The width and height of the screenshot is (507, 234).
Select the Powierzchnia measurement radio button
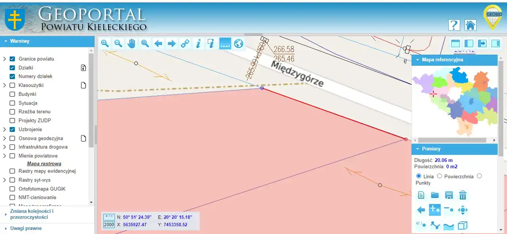[x=439, y=176]
